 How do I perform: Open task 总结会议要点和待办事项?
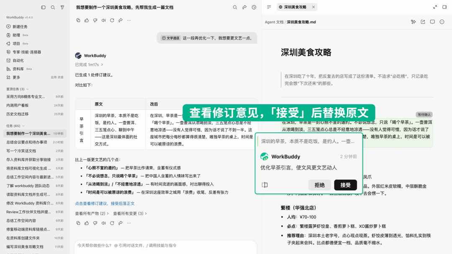pyautogui.click(x=35, y=142)
